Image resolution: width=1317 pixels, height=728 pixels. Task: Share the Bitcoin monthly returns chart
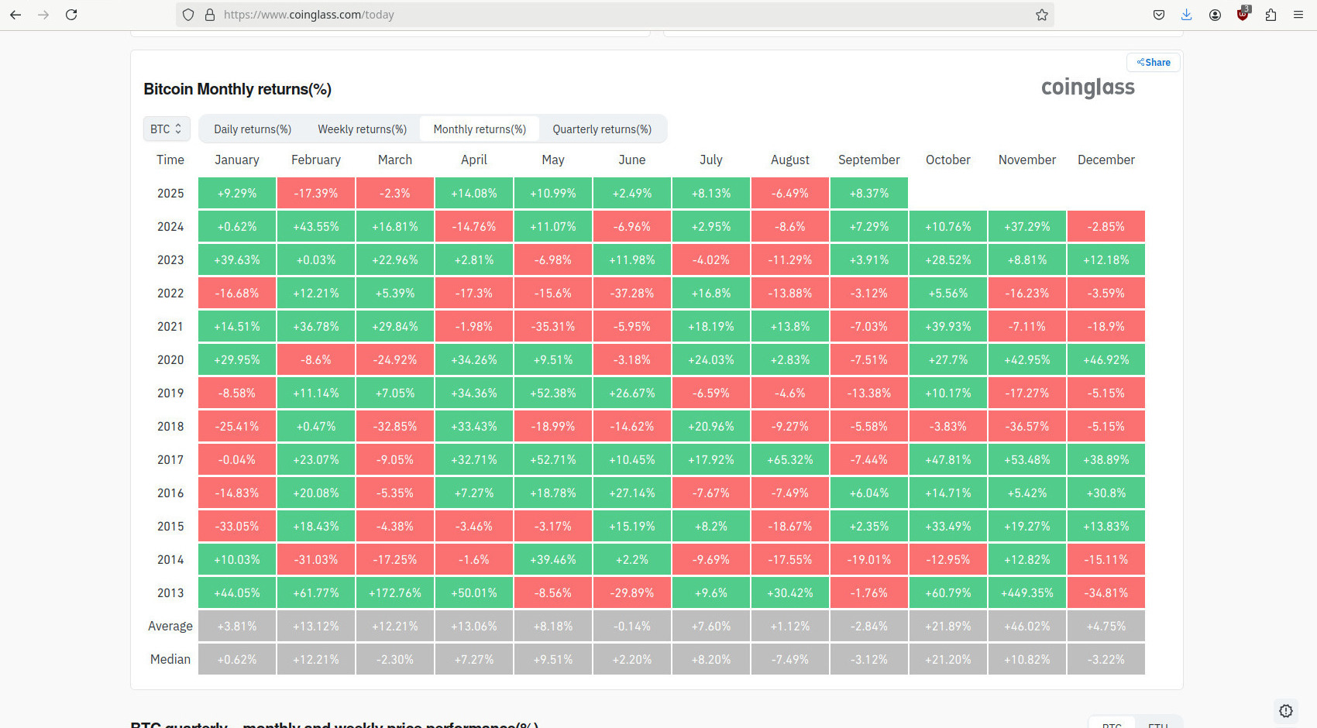click(x=1154, y=63)
